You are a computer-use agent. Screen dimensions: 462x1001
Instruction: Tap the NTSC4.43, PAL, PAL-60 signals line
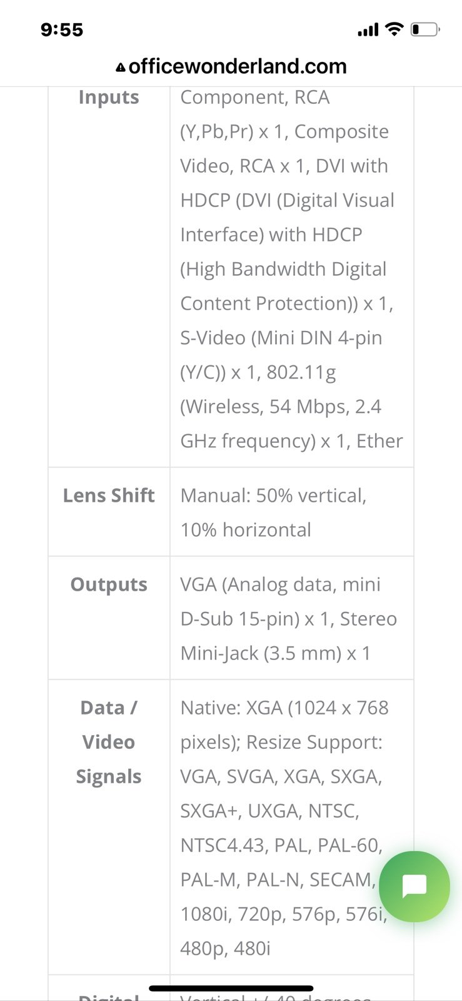[281, 845]
